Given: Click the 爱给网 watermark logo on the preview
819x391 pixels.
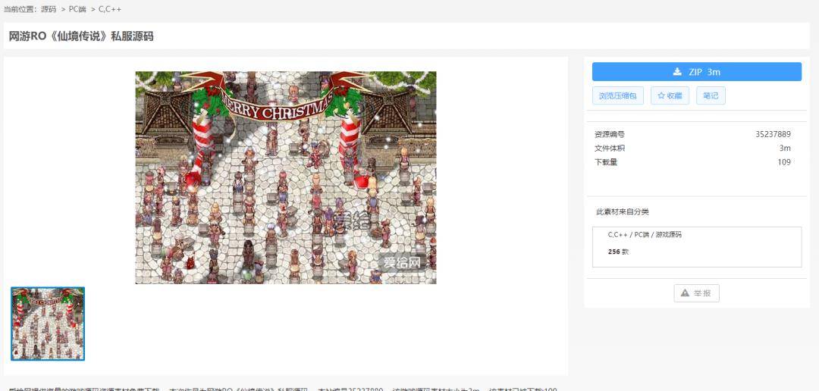Looking at the screenshot, I should pos(401,263).
